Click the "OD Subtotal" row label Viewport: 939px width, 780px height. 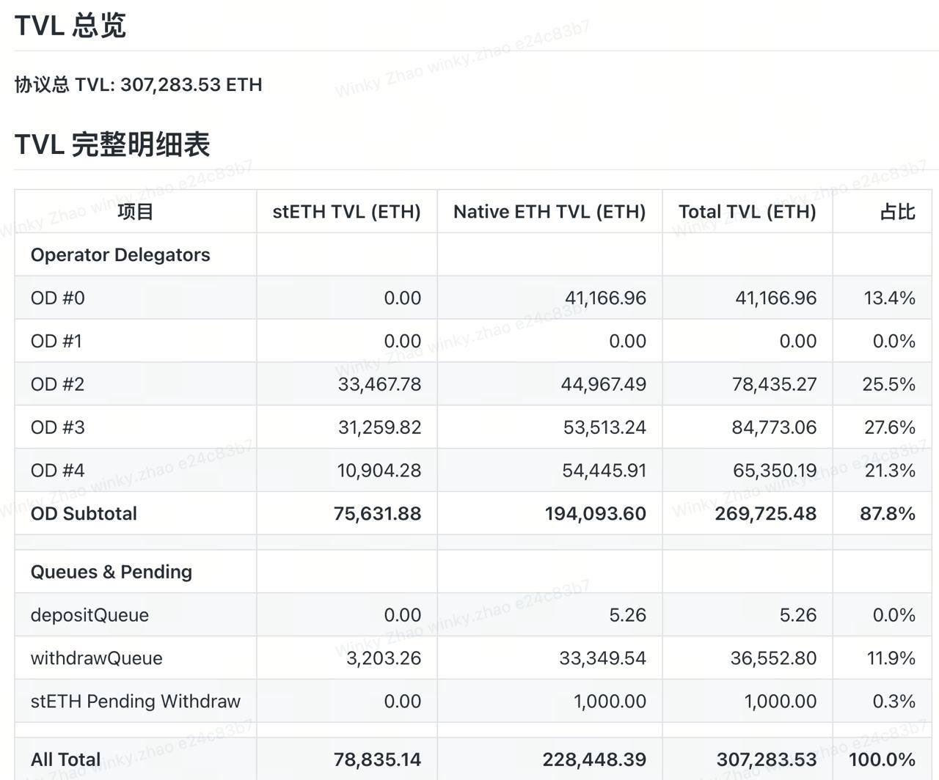(84, 514)
